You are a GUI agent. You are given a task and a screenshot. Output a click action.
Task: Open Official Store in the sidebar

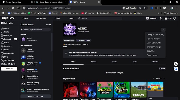click(x=8, y=60)
